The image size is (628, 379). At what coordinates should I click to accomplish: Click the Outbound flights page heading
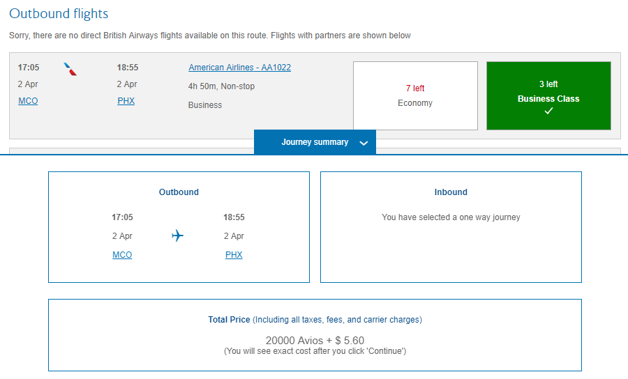tap(59, 14)
